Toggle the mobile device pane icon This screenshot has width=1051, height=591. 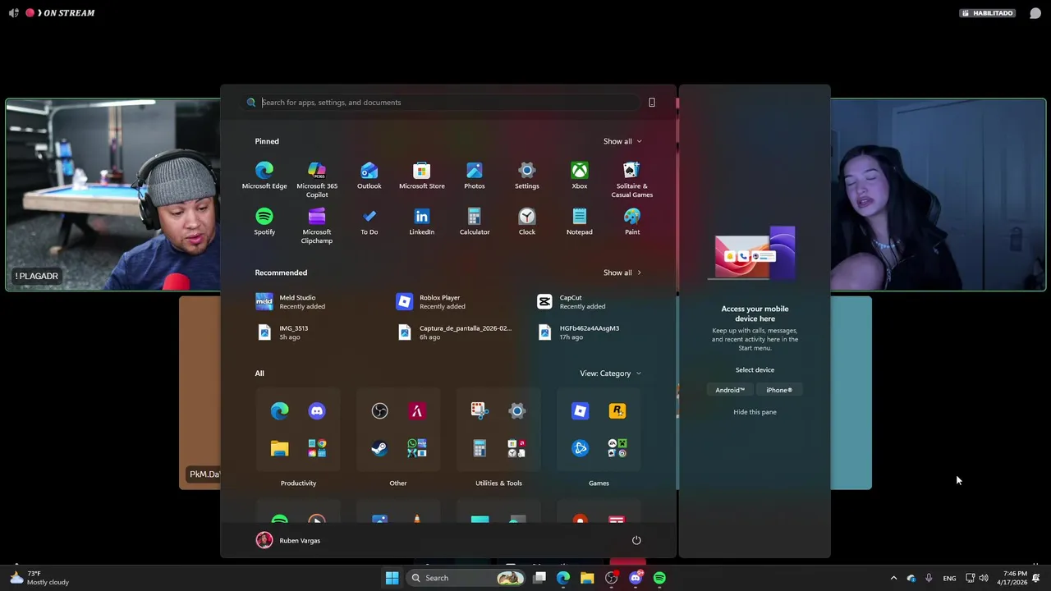(652, 103)
